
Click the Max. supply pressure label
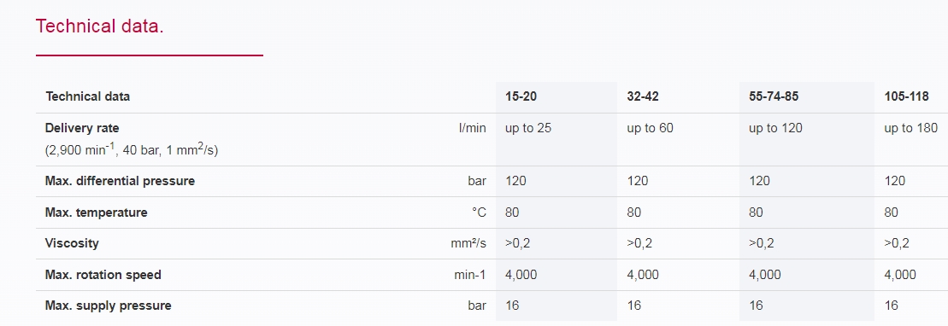pyautogui.click(x=109, y=306)
